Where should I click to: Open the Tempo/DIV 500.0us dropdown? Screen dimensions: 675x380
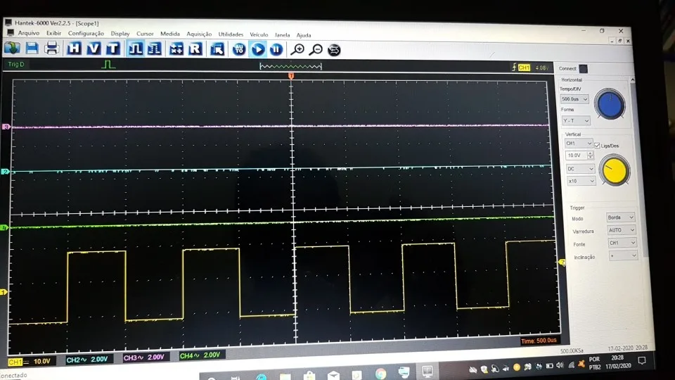pyautogui.click(x=574, y=99)
